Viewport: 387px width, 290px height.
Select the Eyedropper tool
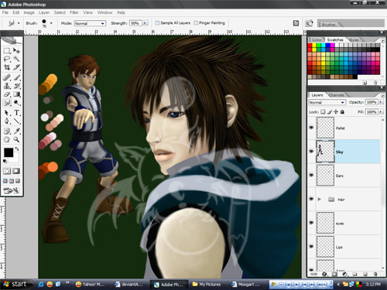click(x=16, y=131)
